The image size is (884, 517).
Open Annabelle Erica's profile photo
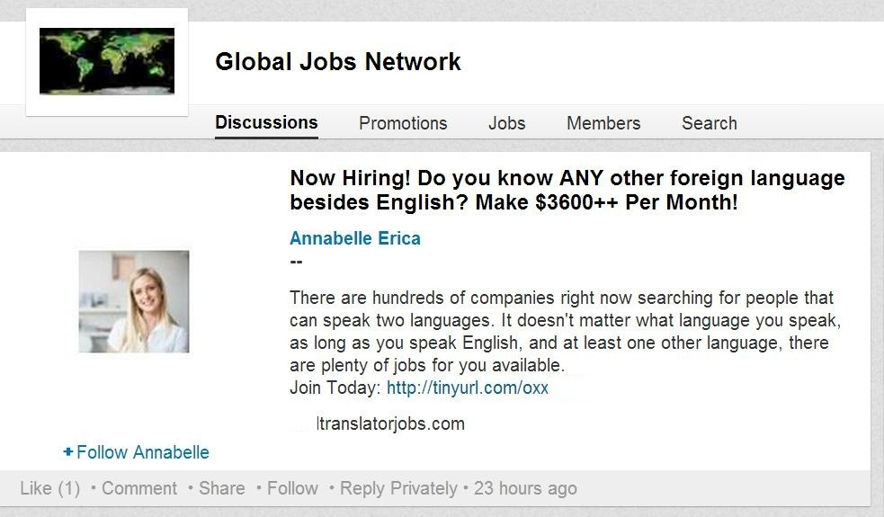click(134, 301)
